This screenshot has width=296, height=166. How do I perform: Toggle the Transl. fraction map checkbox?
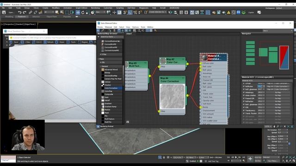(244, 113)
